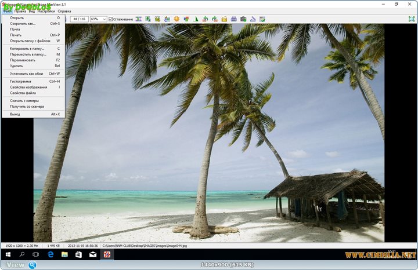Open the sharpen triangle icon

point(196,19)
